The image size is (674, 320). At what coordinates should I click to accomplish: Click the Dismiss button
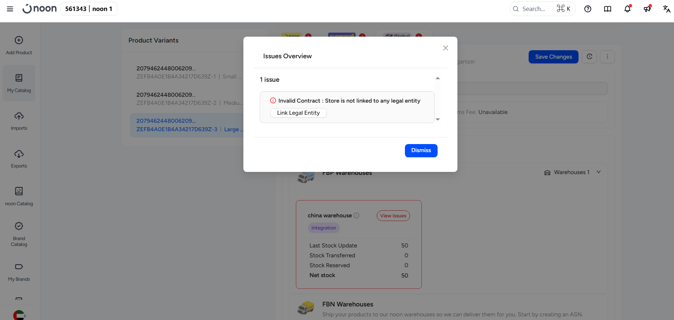(421, 151)
